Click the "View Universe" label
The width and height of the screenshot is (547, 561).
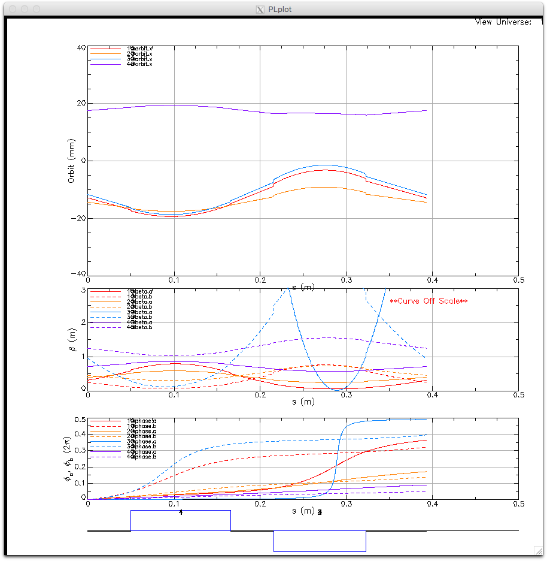(x=503, y=22)
